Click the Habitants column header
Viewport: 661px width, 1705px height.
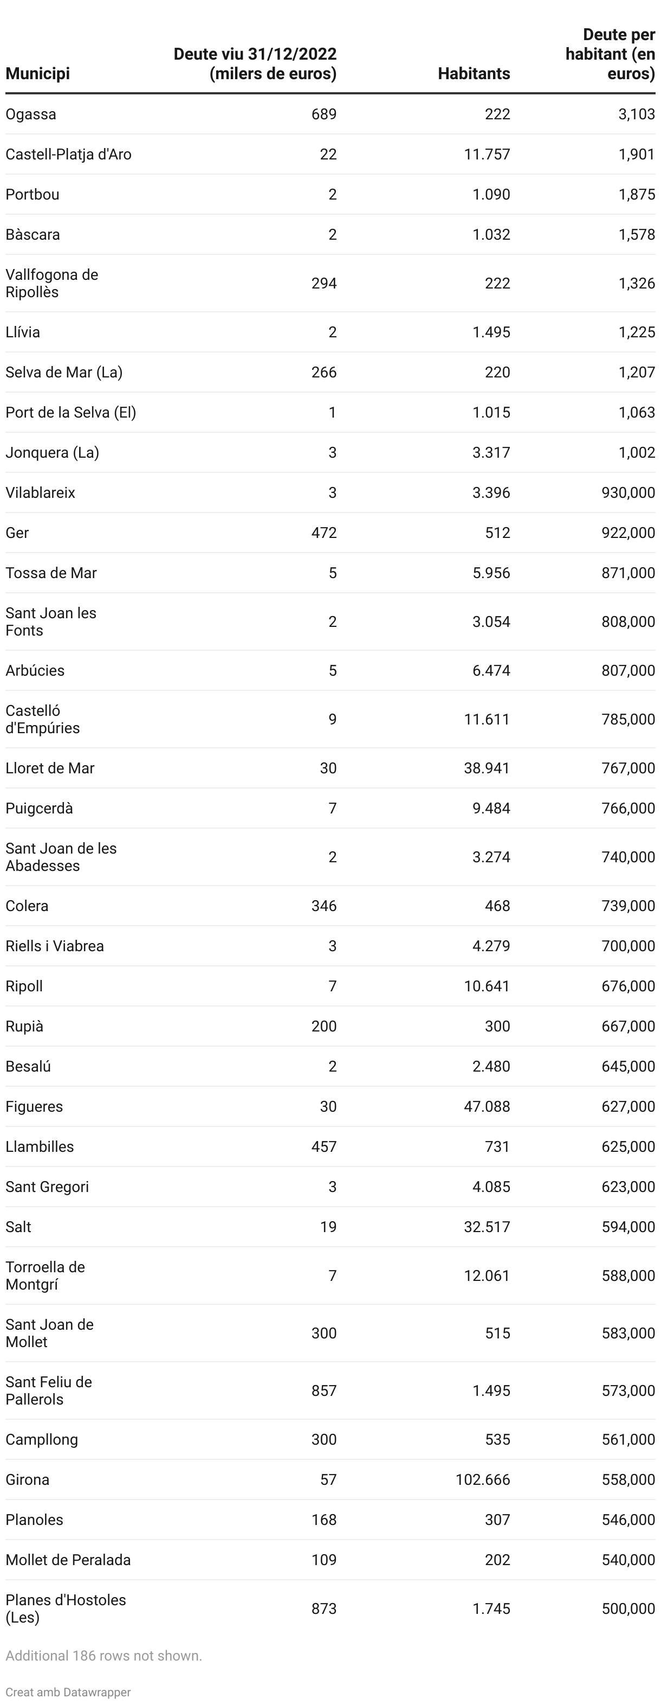(x=474, y=73)
